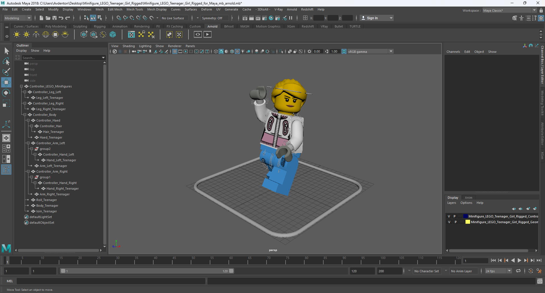The height and width of the screenshot is (293, 545).
Task: Open the Maya Classic workspace dropdown
Action: 510,11
